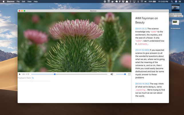Screen dimensions: 184x115
Task: Click the video seek bar handle
Action: tap(55, 74)
